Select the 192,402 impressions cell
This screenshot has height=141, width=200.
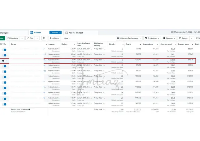pos(156,76)
